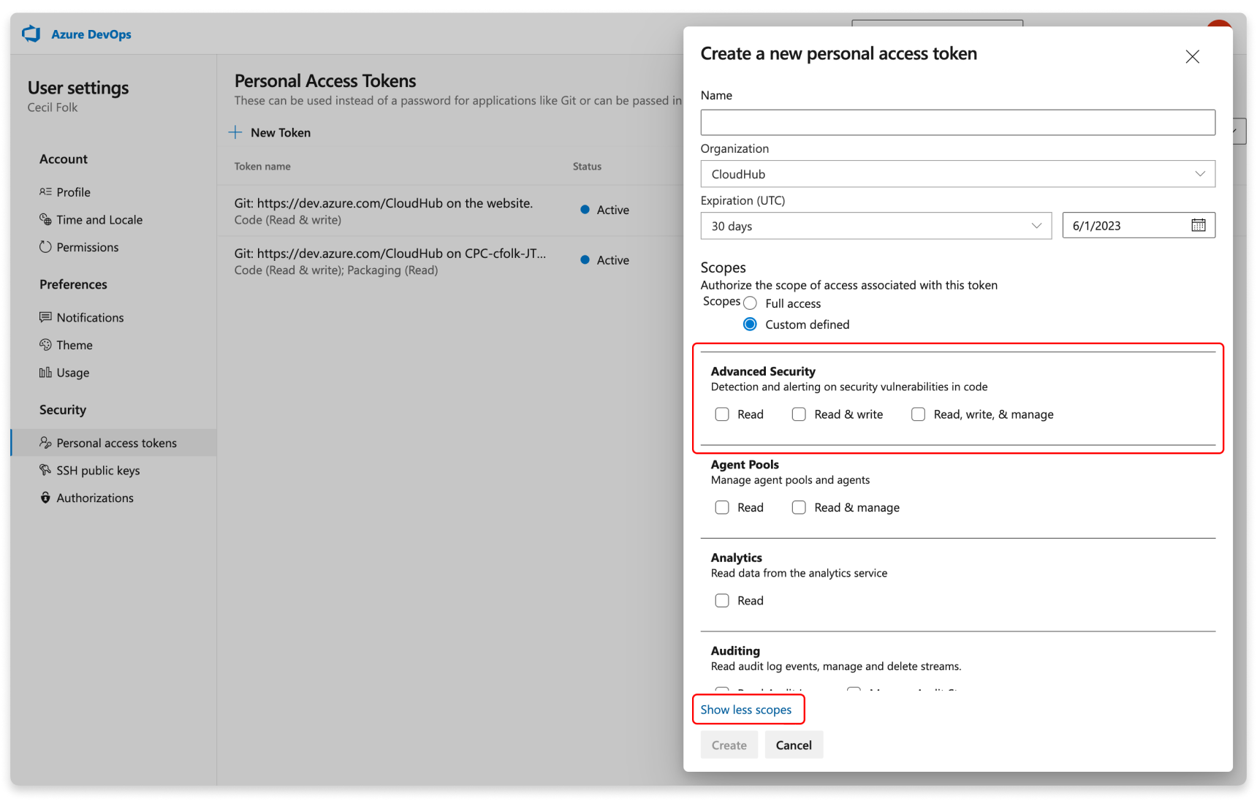Check Advanced Security Read & write checkbox

coord(799,414)
